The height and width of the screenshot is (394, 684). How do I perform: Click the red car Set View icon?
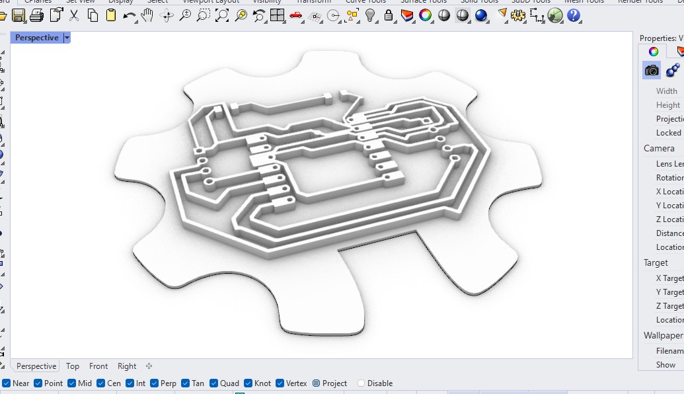pos(296,16)
